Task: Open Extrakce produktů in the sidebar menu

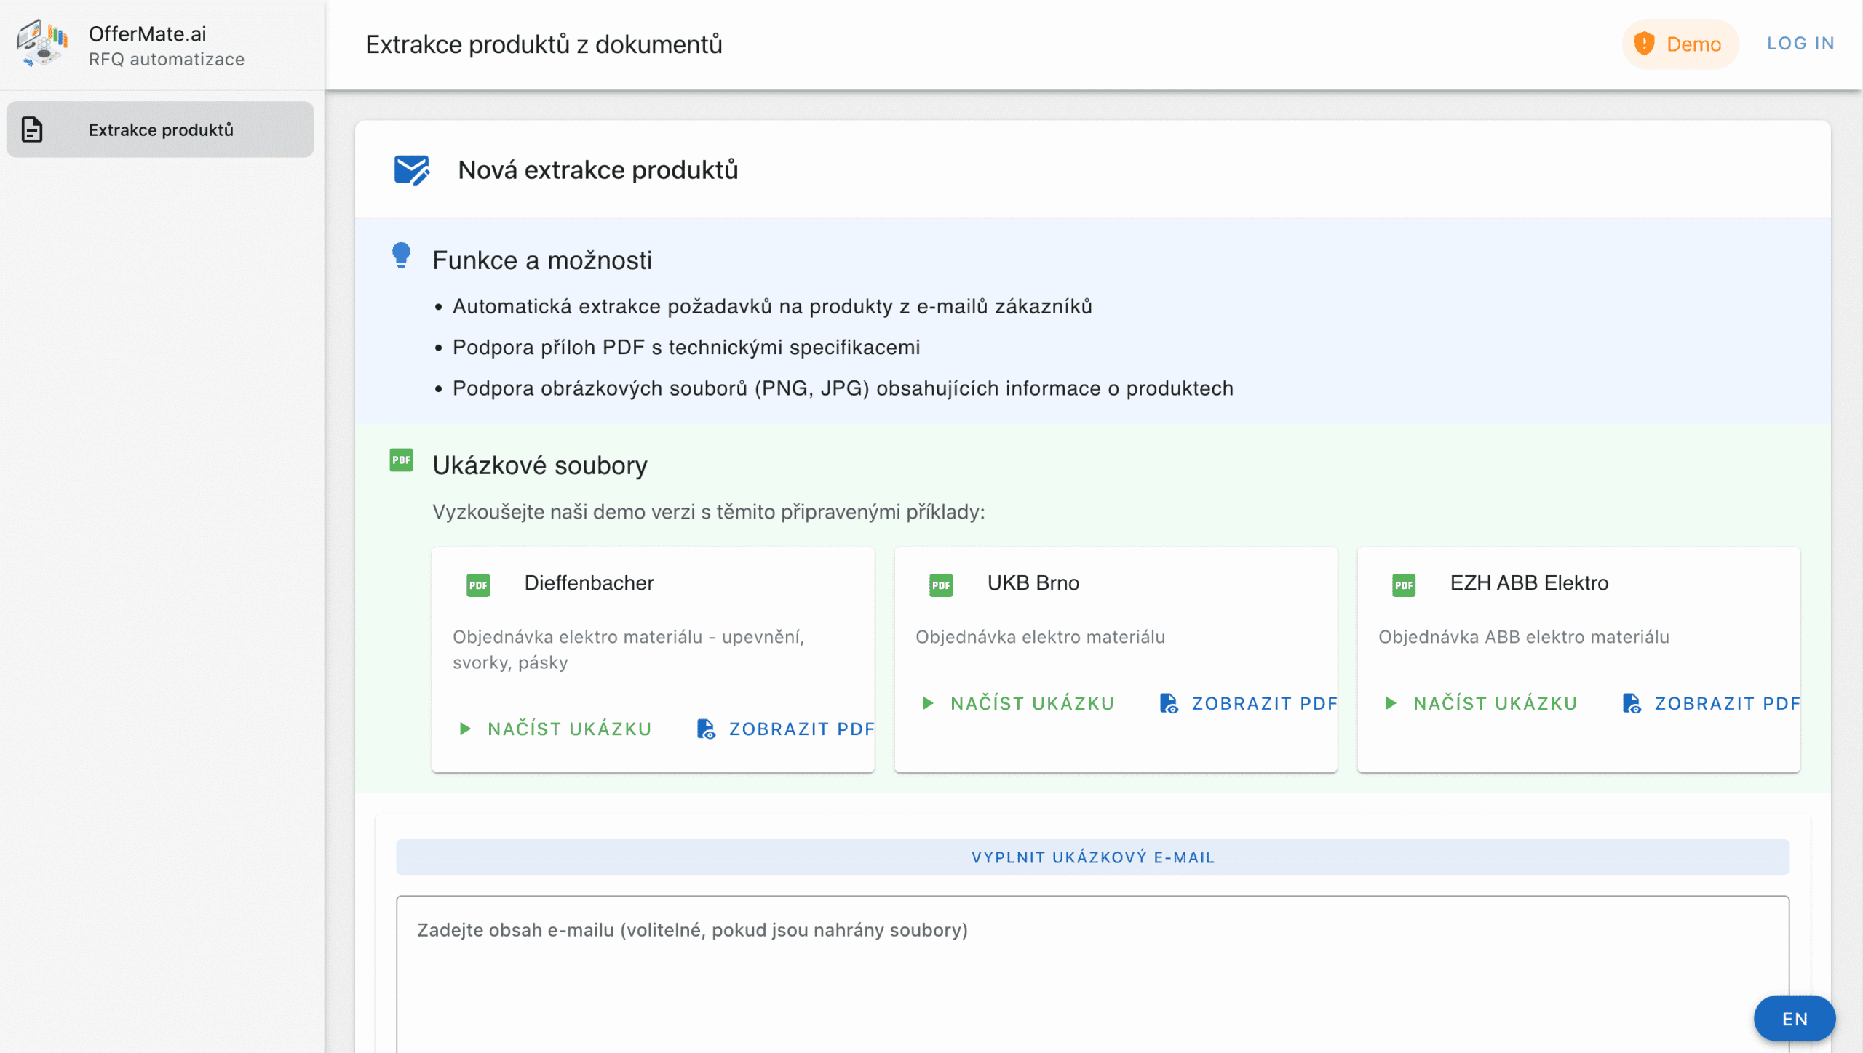Action: click(160, 129)
